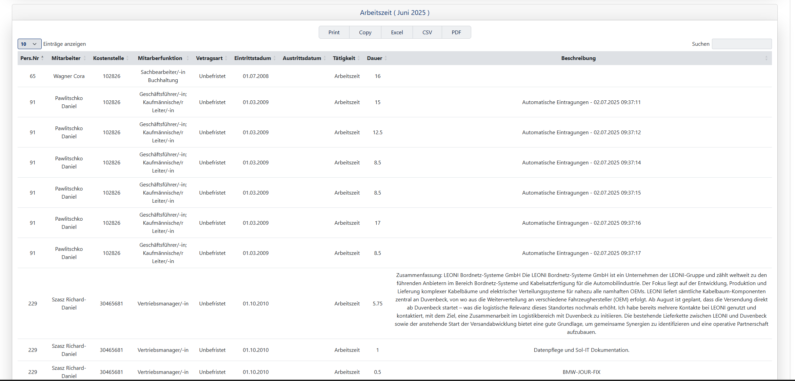
Task: Sort by the Beschreibung column header
Action: click(578, 58)
